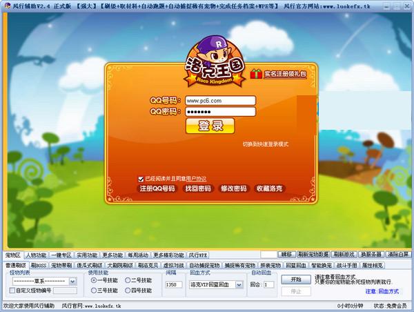Screen dimensions: 414x312
Task: Click the red gift box icon
Action: (256, 74)
